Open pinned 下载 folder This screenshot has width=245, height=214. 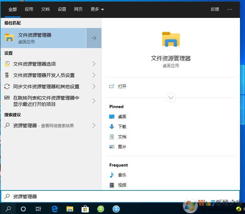click(x=122, y=127)
